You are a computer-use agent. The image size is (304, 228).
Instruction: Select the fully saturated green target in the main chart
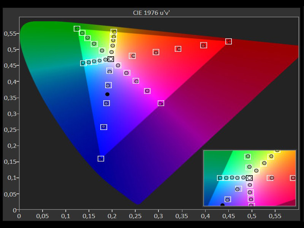[x=77, y=29]
